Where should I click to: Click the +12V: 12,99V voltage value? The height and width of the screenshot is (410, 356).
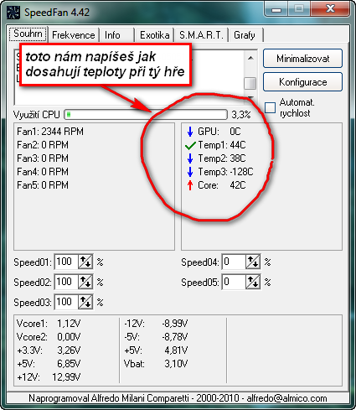[66, 377]
